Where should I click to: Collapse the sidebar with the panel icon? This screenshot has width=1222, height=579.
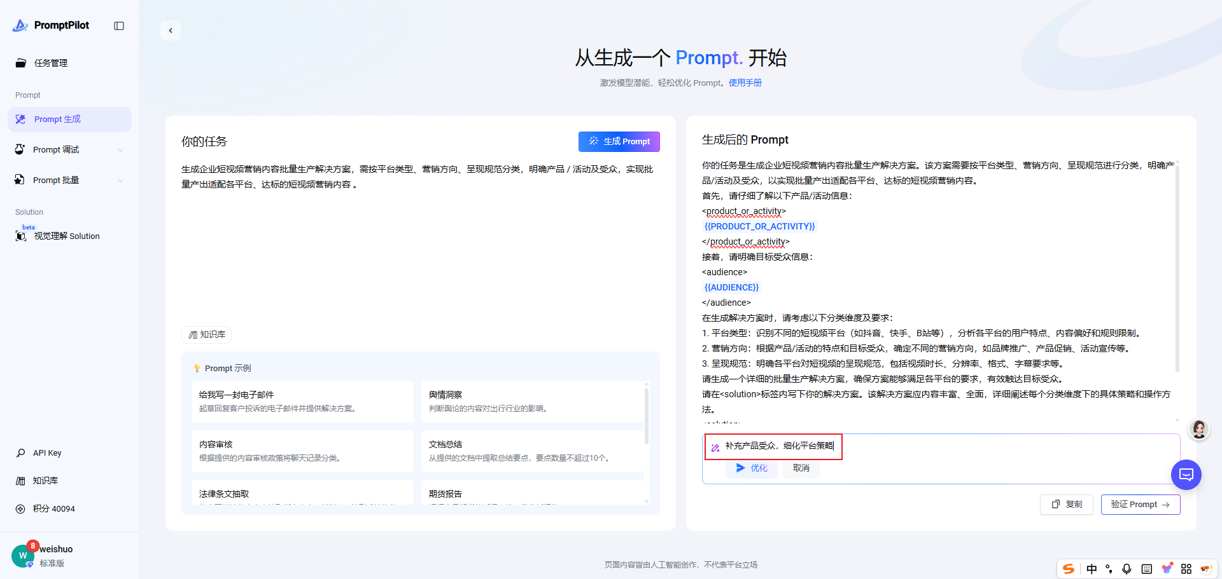coord(119,26)
